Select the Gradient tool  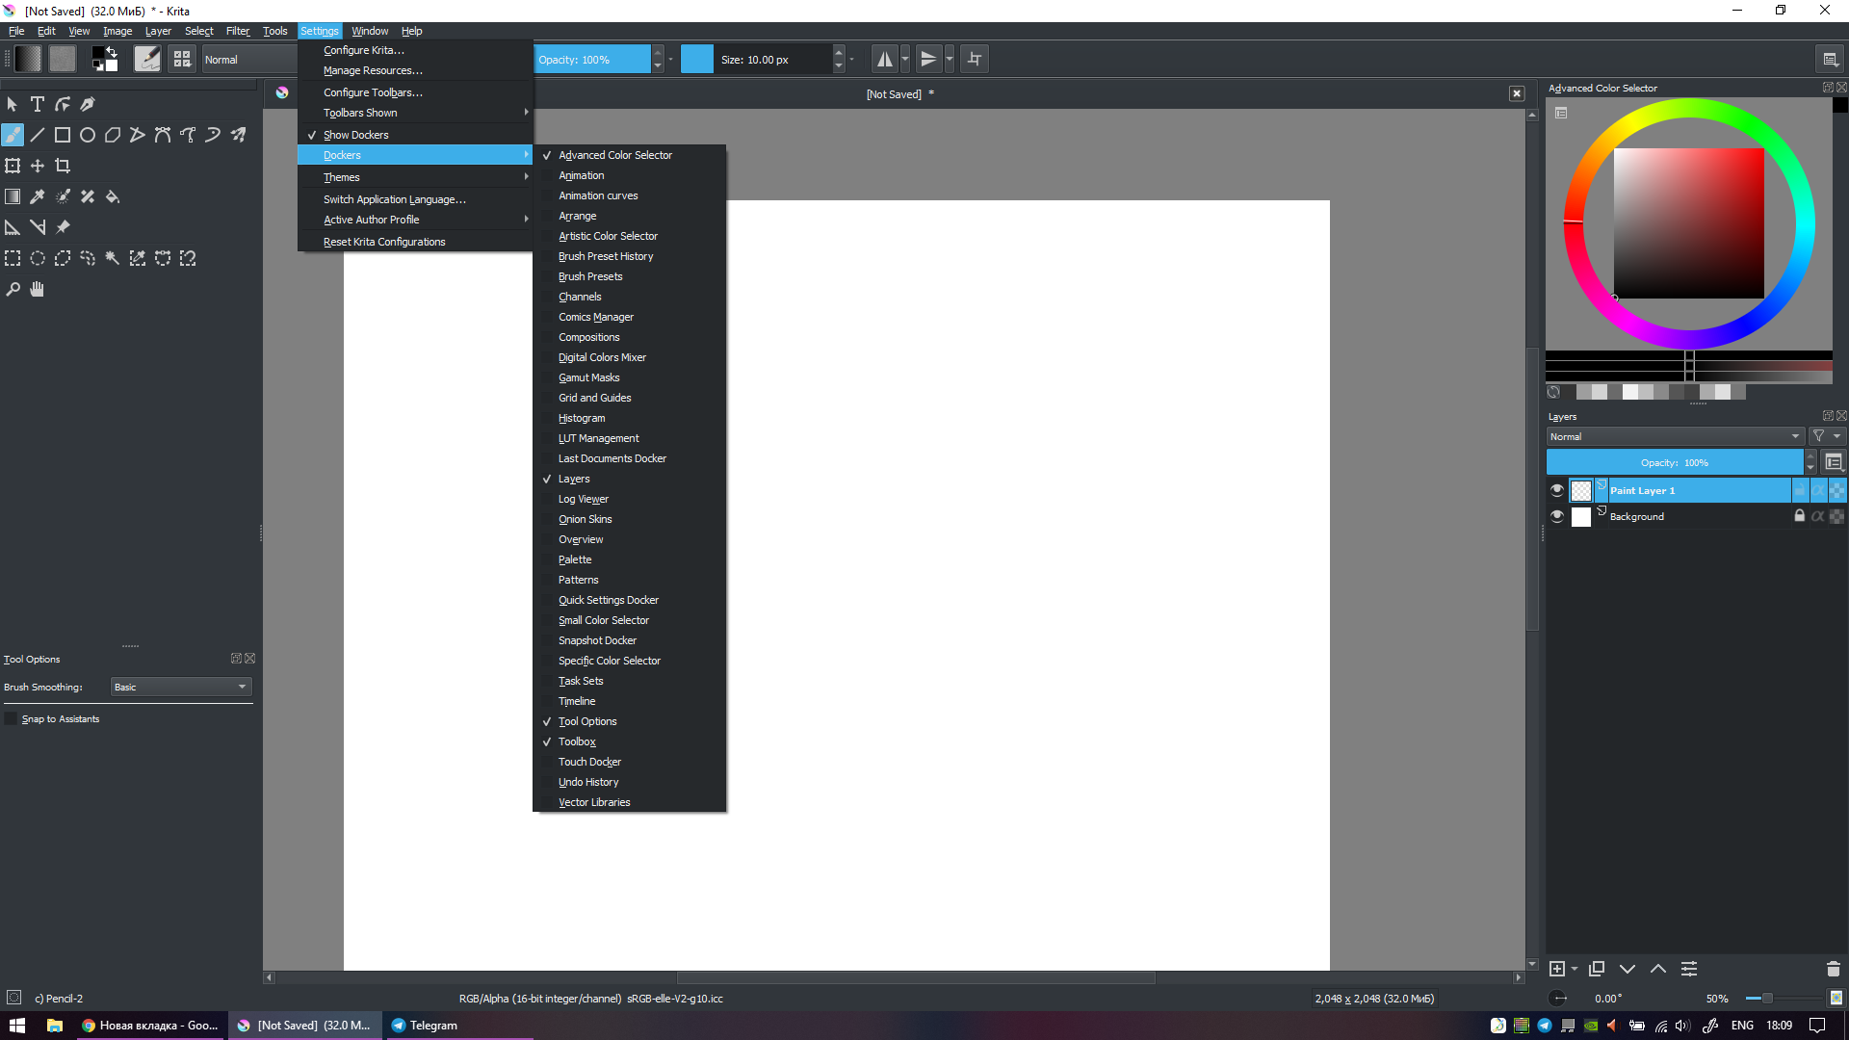13,196
